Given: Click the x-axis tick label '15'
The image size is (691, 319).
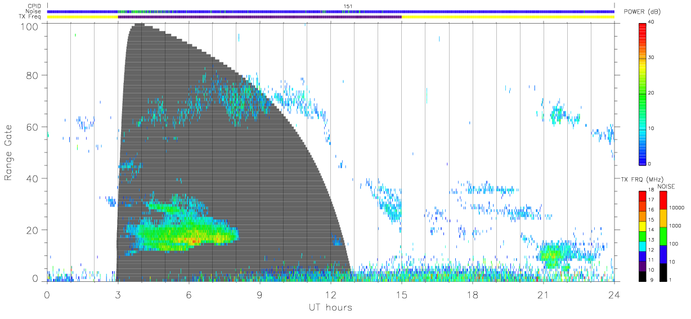Looking at the screenshot, I should click(401, 294).
